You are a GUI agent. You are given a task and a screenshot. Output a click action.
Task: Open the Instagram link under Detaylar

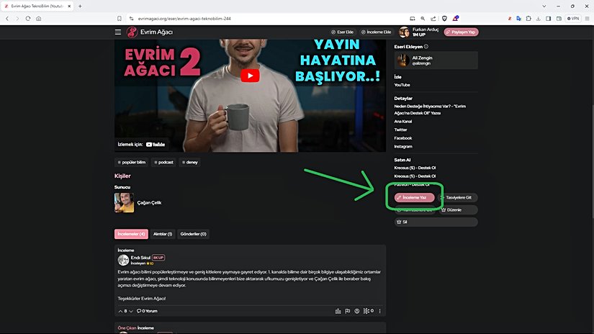[x=403, y=146]
